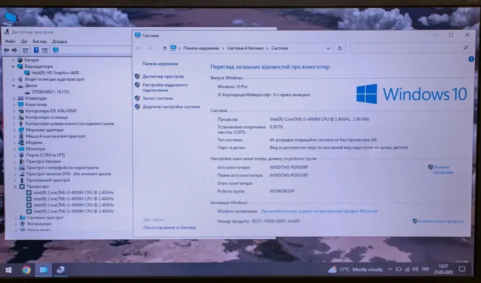This screenshot has height=283, width=481.
Task: Click the Захист системи link
Action: coord(158,98)
